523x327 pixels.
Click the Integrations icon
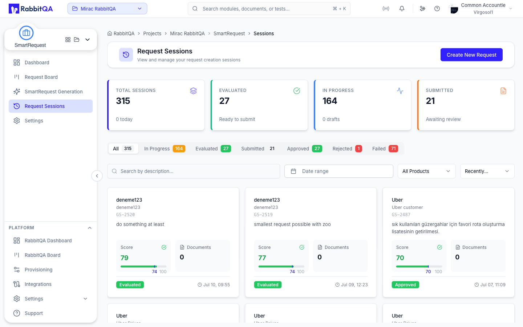tap(17, 284)
